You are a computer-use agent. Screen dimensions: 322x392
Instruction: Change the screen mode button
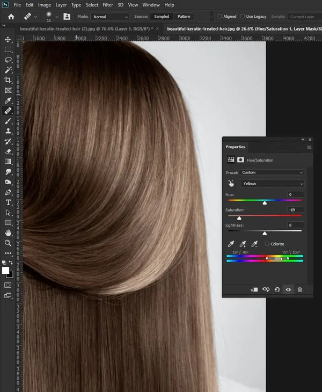8,295
